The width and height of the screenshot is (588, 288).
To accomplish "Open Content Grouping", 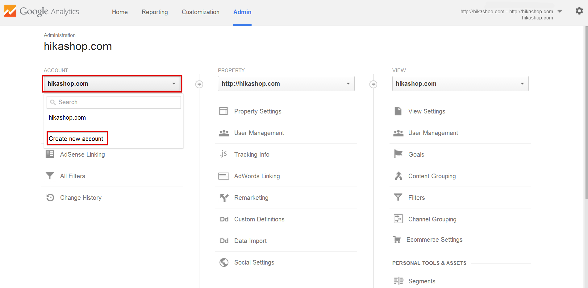I will [x=432, y=176].
